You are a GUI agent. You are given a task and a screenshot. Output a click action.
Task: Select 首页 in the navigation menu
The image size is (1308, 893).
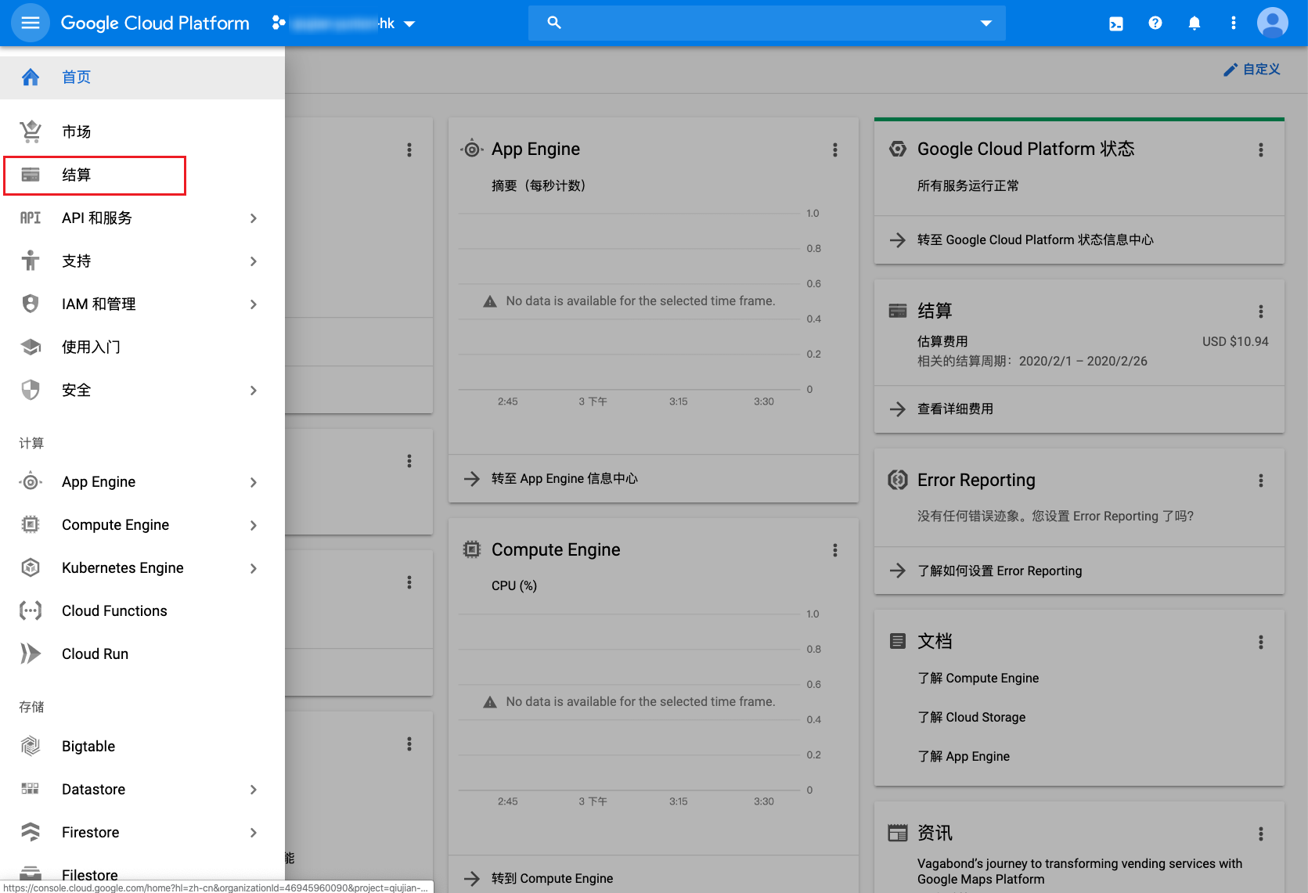[77, 77]
